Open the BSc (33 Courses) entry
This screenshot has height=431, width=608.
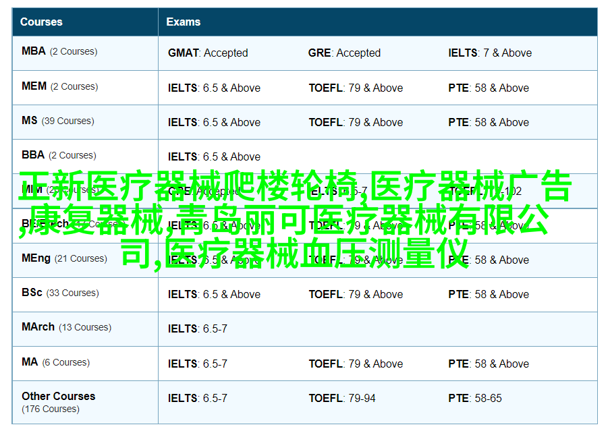tap(60, 293)
